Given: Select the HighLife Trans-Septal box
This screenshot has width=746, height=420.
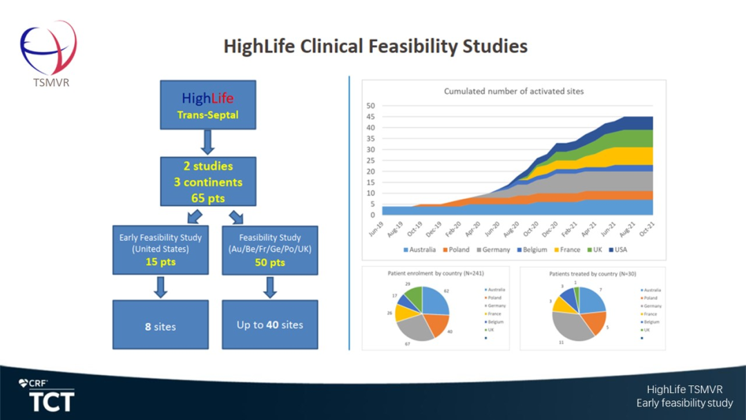Looking at the screenshot, I should click(208, 106).
